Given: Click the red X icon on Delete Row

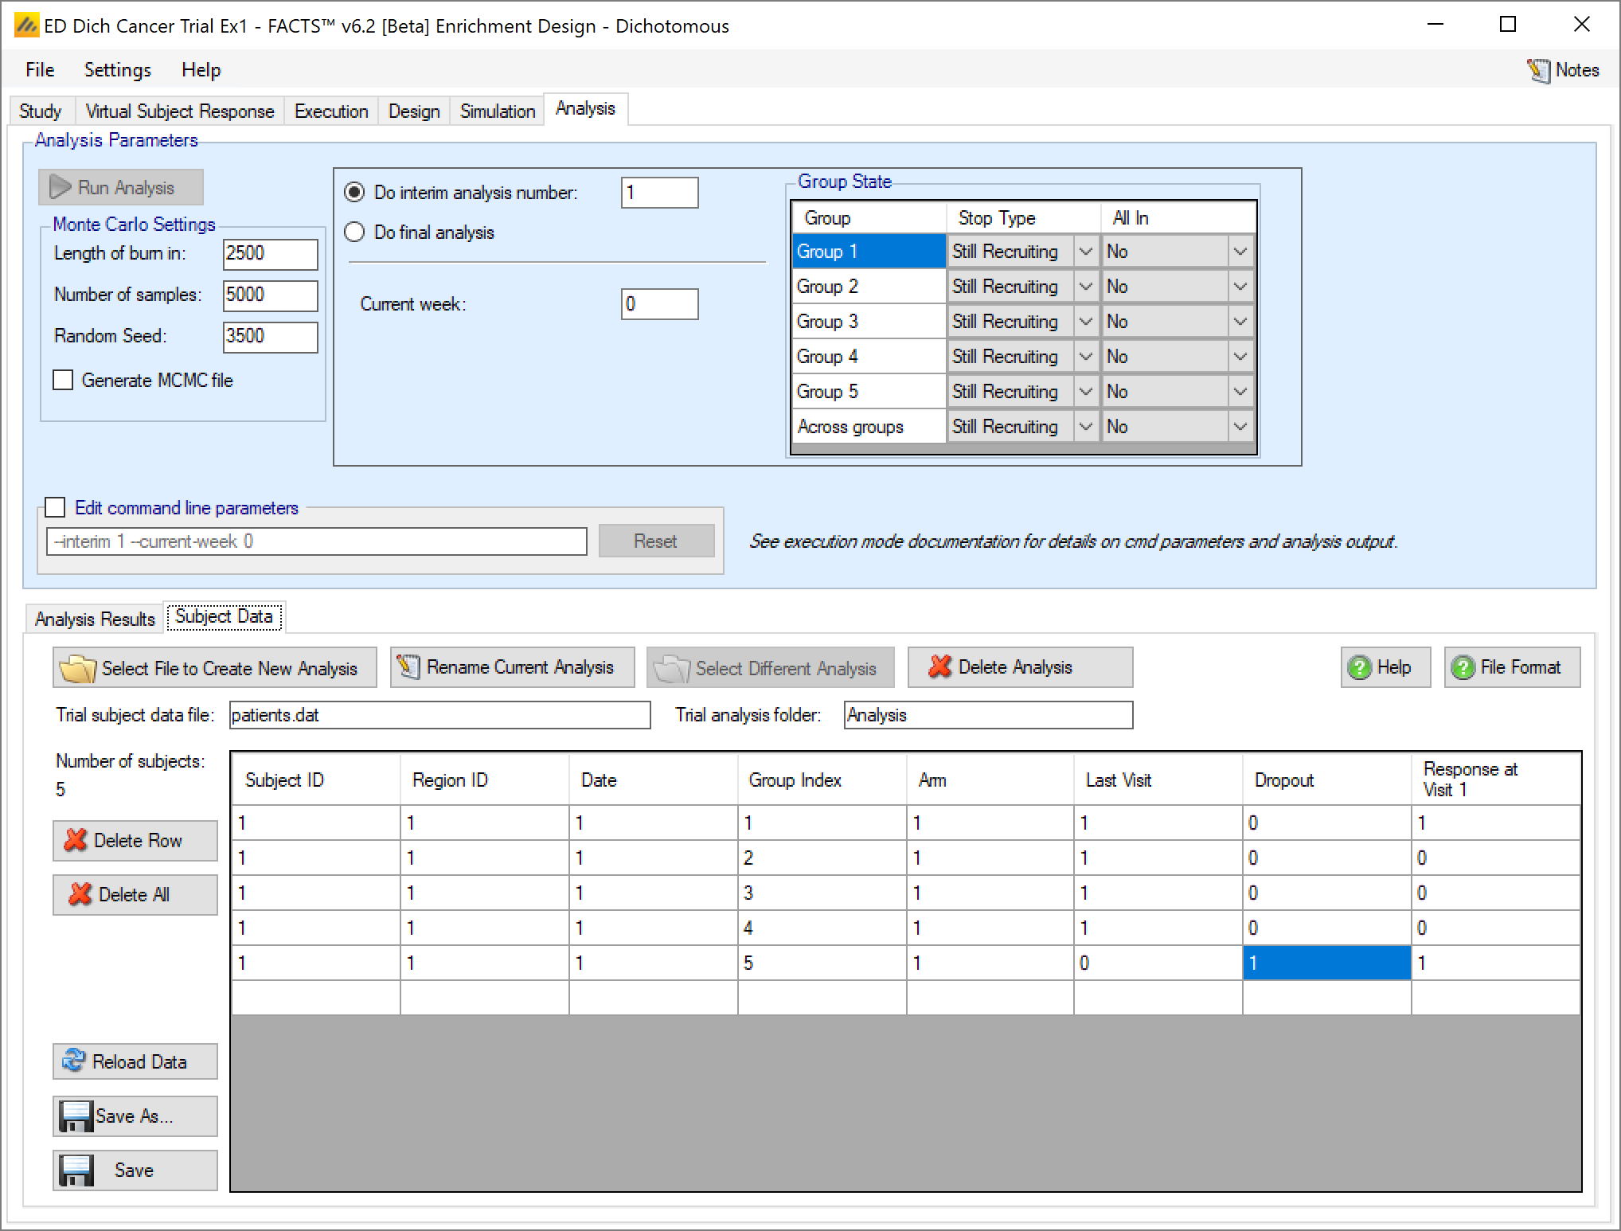Looking at the screenshot, I should [76, 840].
